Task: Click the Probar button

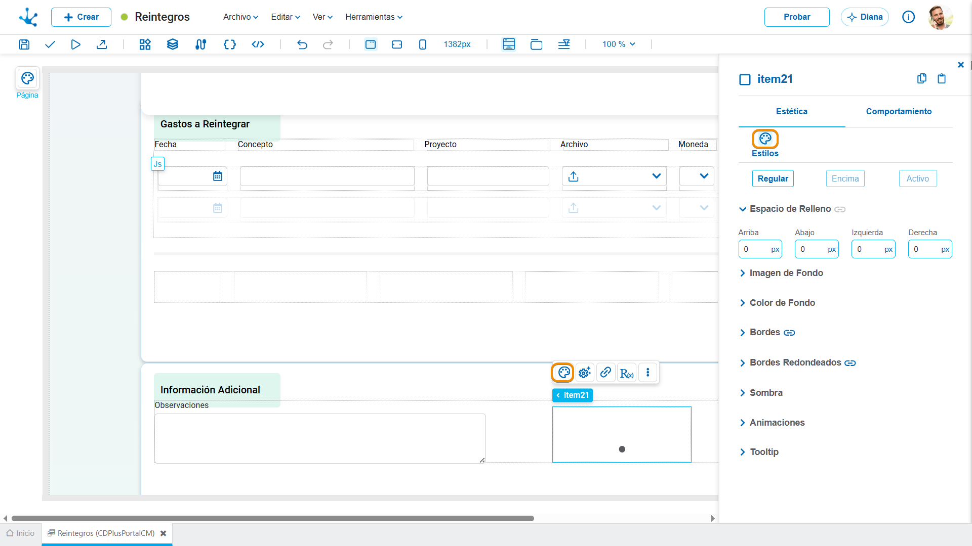Action: [x=797, y=17]
